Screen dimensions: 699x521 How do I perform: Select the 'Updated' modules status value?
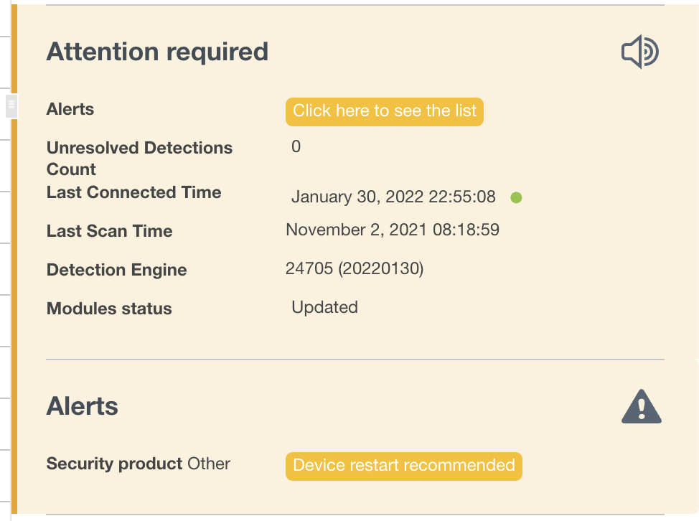pos(324,308)
